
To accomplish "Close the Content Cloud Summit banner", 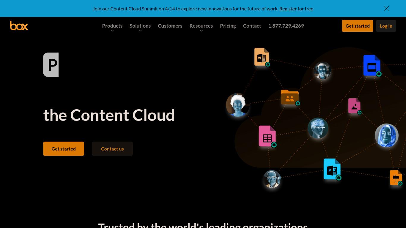I will coord(387,8).
